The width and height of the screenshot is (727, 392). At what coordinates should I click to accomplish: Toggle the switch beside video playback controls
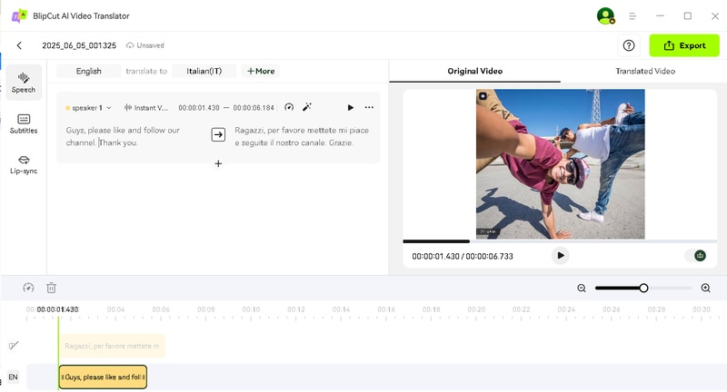click(699, 256)
